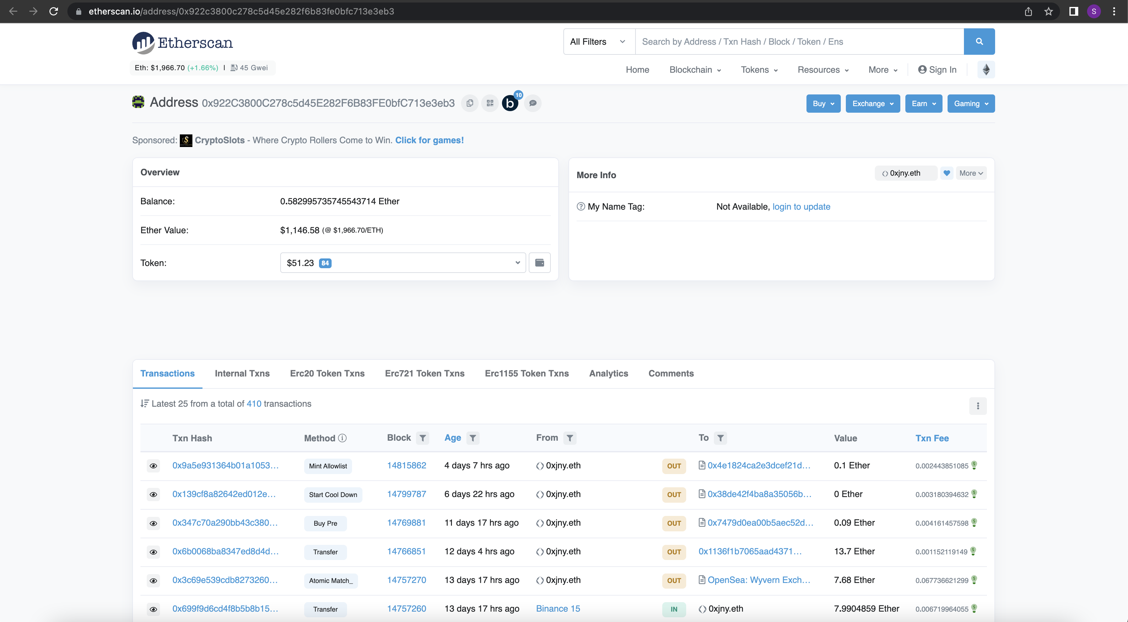
Task: Toggle eye preview for Buy Pre transaction
Action: tap(153, 523)
